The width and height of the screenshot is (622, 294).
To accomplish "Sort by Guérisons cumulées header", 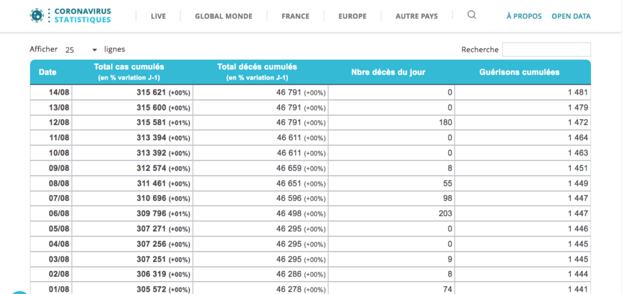I will tap(520, 72).
